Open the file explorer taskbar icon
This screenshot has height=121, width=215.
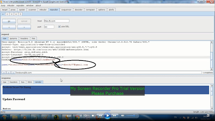[x=15, y=118]
